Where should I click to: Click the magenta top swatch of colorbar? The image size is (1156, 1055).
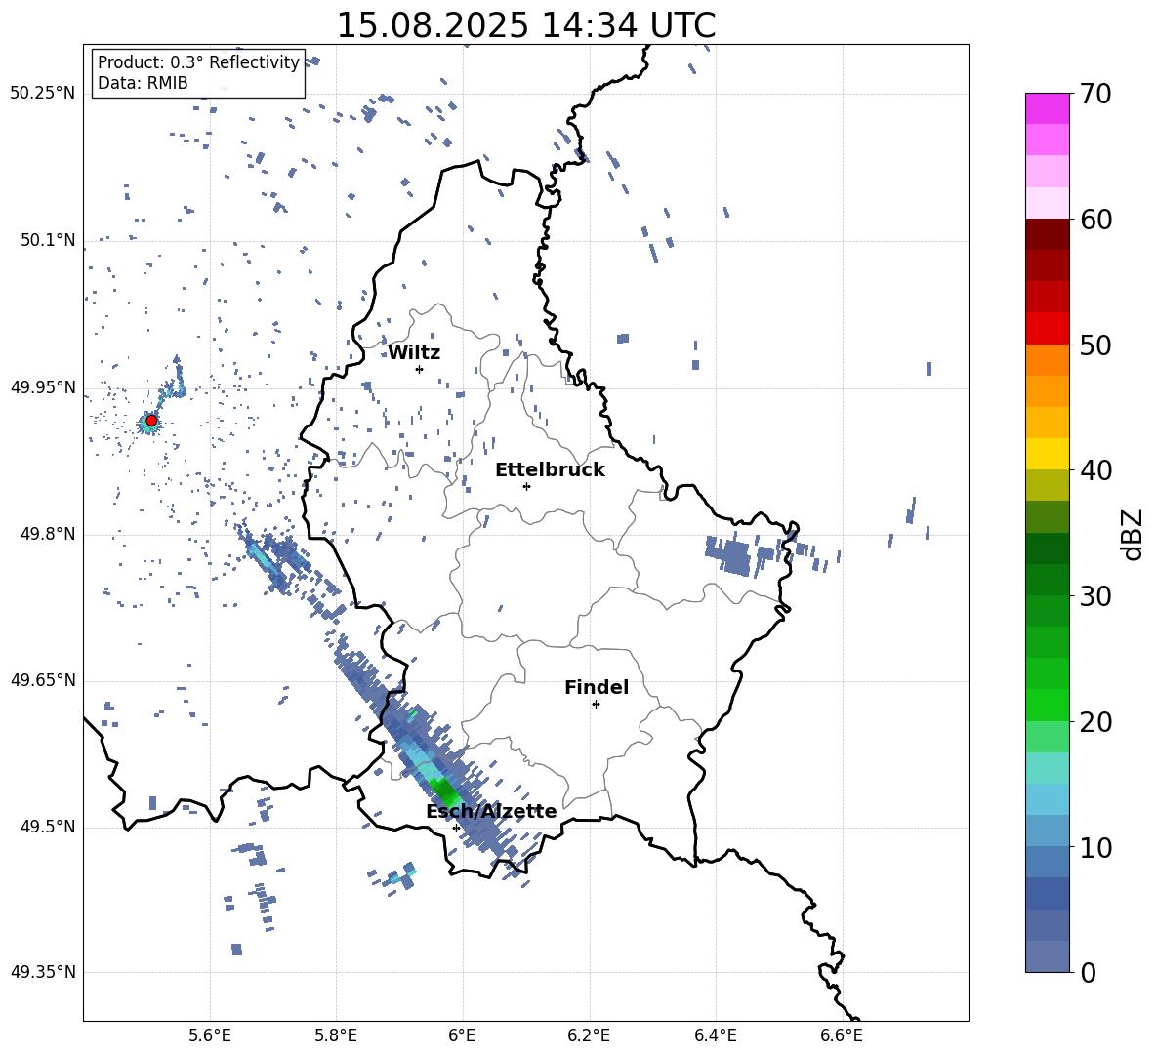pyautogui.click(x=1048, y=108)
